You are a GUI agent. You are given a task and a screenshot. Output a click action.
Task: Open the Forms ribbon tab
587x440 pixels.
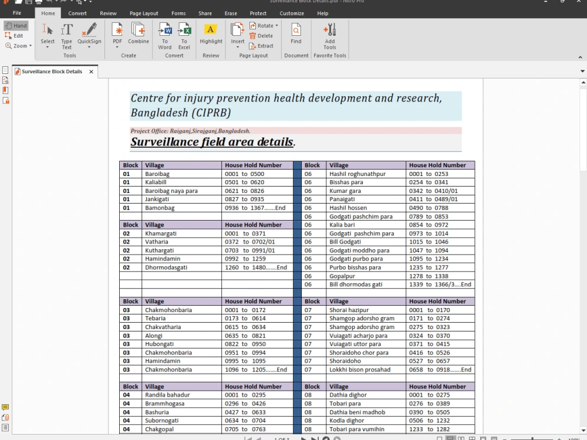[178, 13]
